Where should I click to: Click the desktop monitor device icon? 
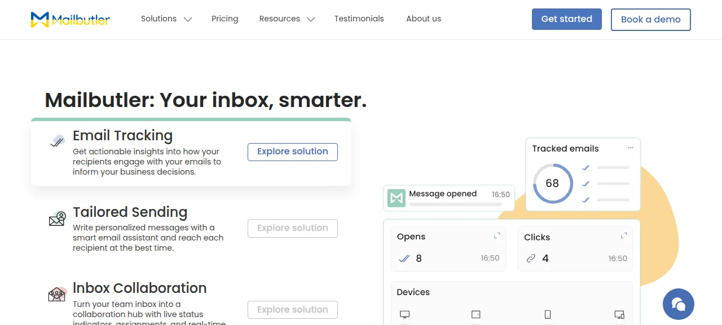tap(404, 314)
